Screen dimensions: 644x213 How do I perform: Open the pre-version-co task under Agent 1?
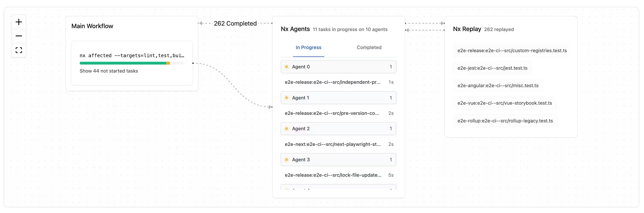point(331,113)
